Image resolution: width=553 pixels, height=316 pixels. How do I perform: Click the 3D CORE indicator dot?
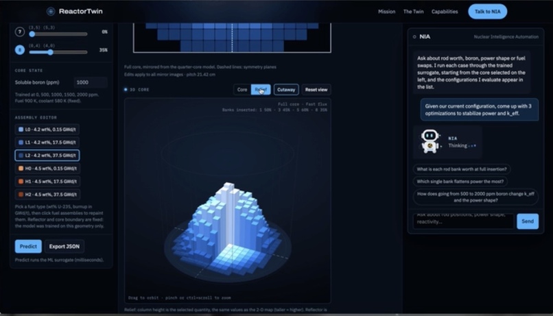point(126,90)
